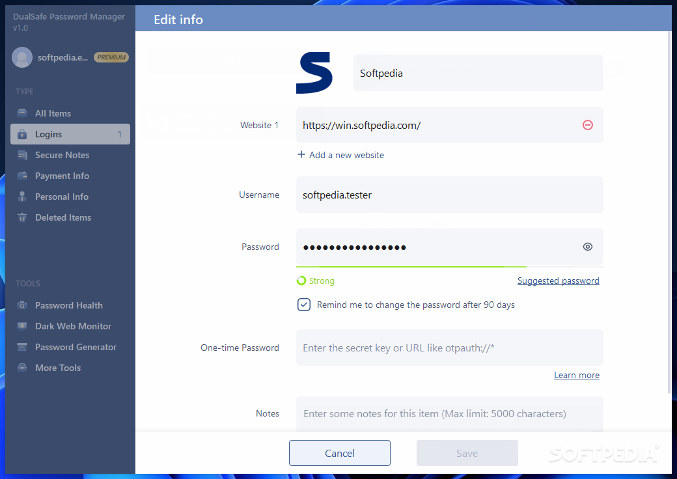Image resolution: width=677 pixels, height=479 pixels.
Task: Focus the Password field
Action: tap(449, 247)
